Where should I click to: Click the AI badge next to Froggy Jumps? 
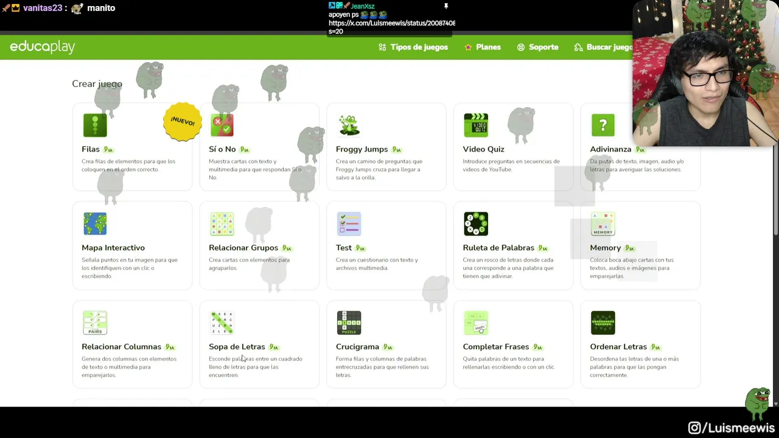(397, 150)
